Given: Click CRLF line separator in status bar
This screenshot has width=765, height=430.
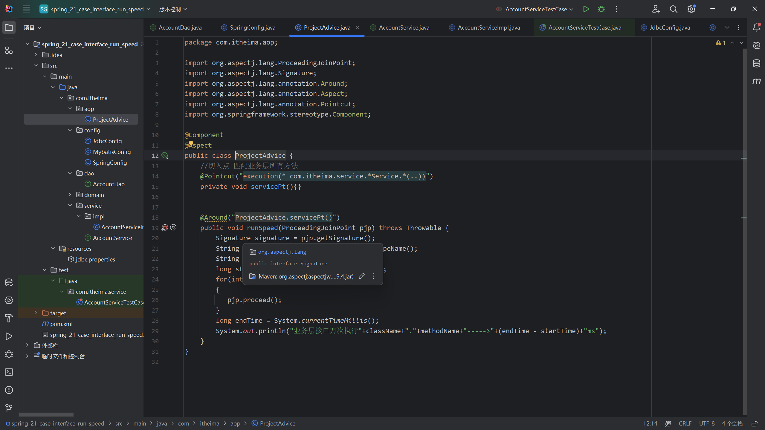Looking at the screenshot, I should click(685, 424).
